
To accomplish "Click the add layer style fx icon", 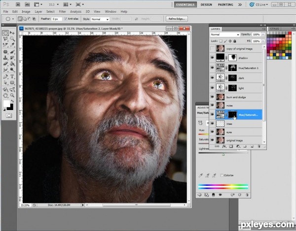I will [x=224, y=147].
